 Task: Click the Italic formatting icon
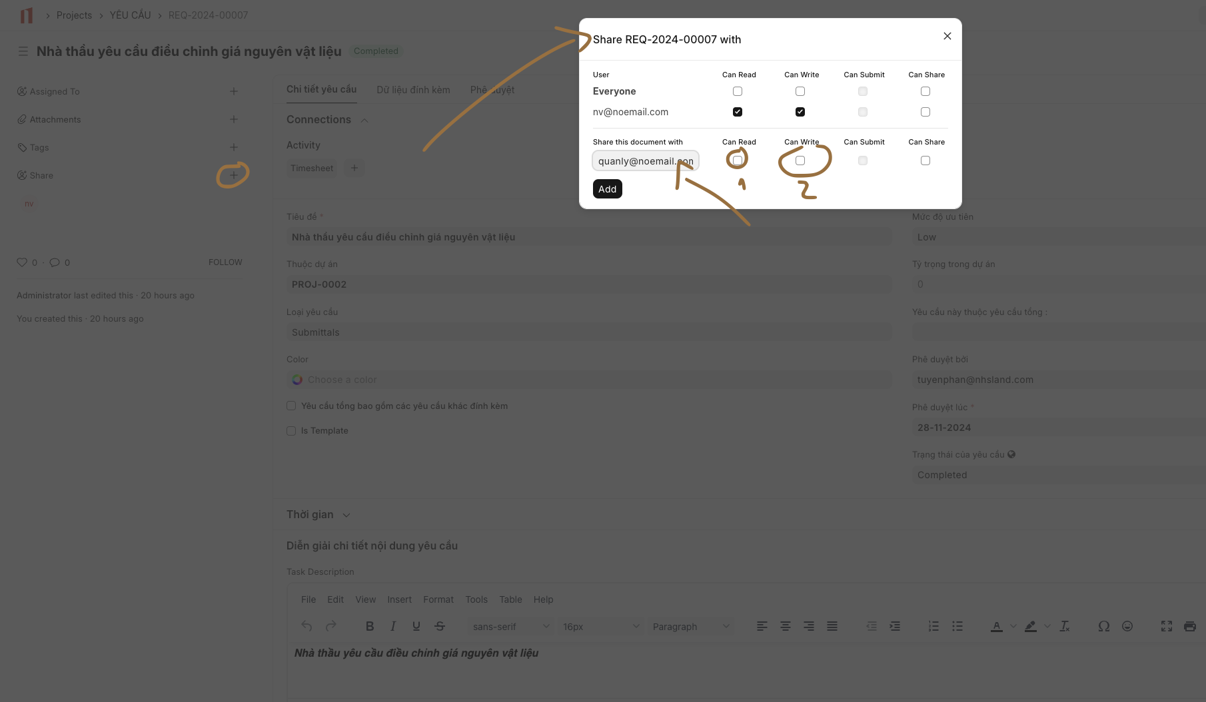click(x=393, y=626)
